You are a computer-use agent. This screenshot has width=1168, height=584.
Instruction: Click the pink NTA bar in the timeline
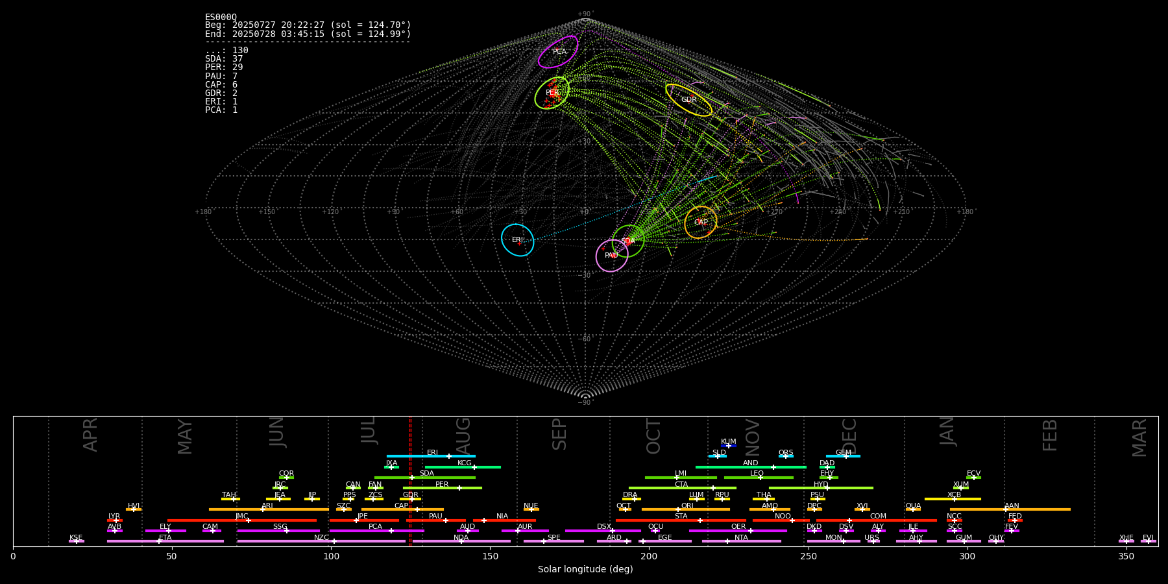(741, 541)
